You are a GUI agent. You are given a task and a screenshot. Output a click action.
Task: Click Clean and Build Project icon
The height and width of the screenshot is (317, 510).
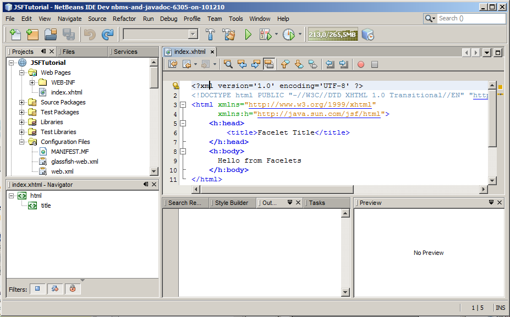tap(228, 34)
